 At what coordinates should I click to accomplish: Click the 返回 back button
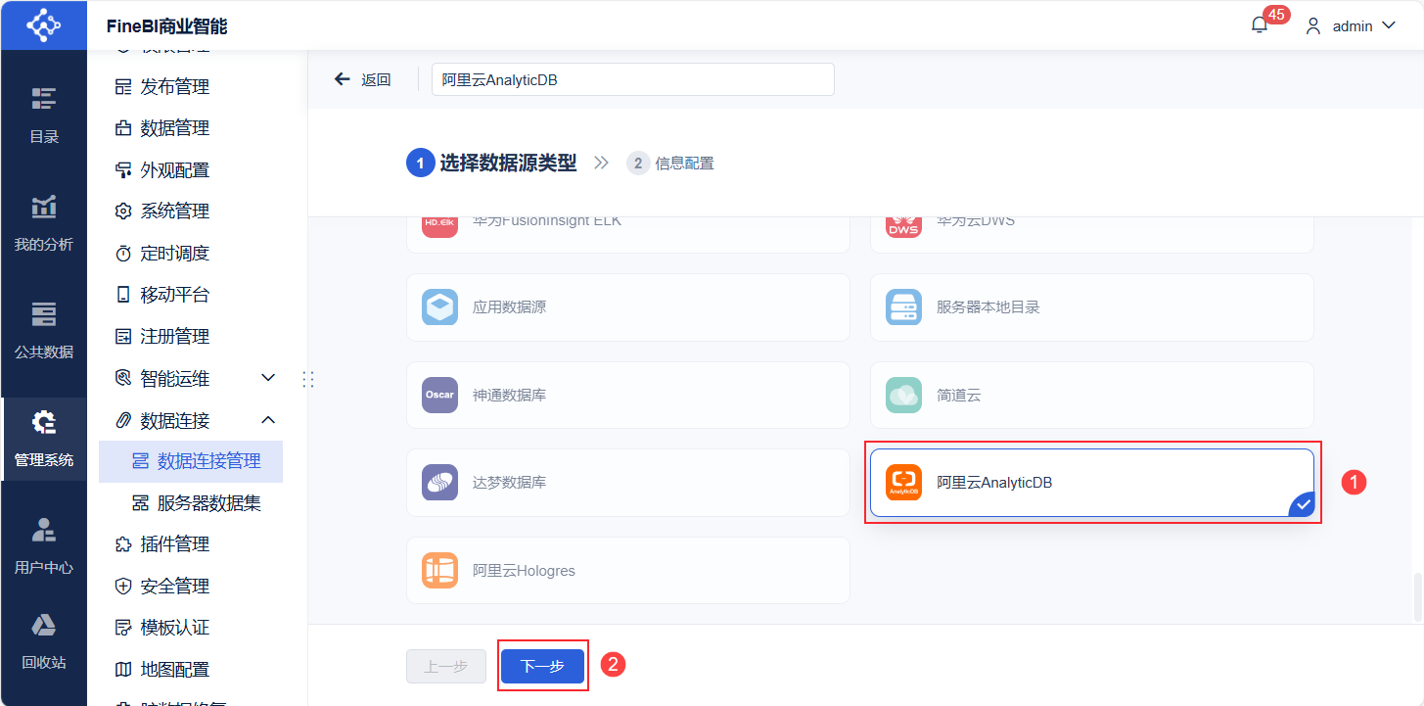pyautogui.click(x=362, y=80)
